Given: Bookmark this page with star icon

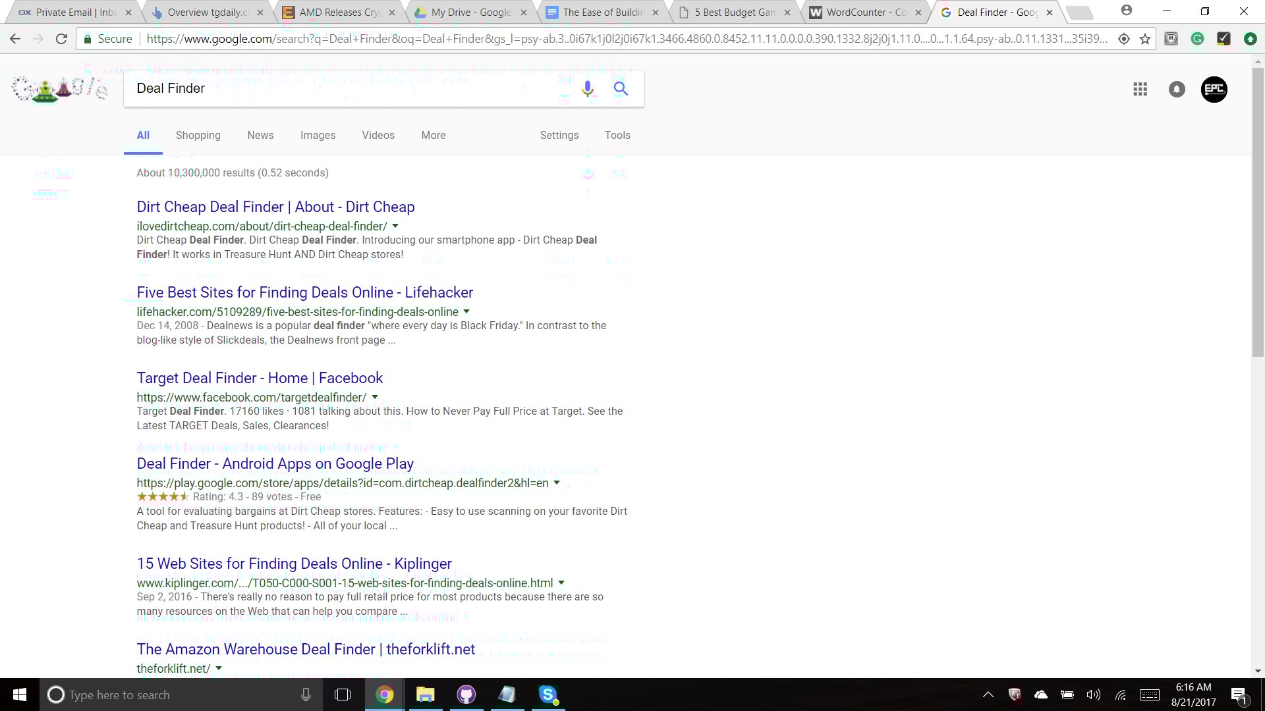Looking at the screenshot, I should 1145,39.
